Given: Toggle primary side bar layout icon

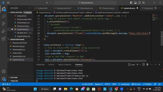Looking at the screenshot, I should (x=131, y=3).
